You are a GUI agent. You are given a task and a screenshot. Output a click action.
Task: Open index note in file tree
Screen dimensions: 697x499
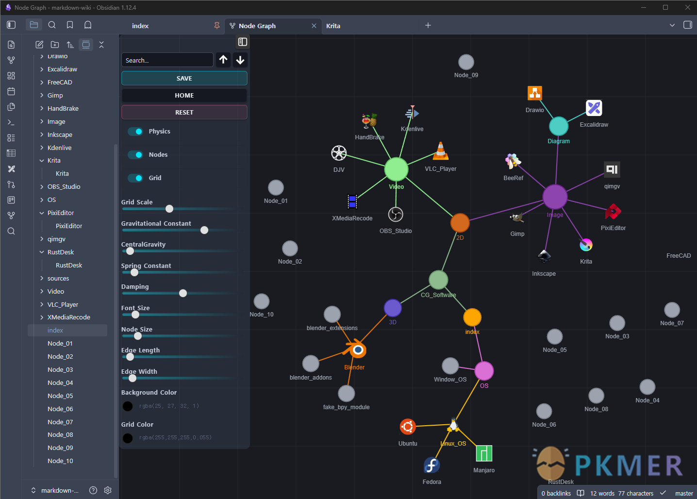pos(67,331)
